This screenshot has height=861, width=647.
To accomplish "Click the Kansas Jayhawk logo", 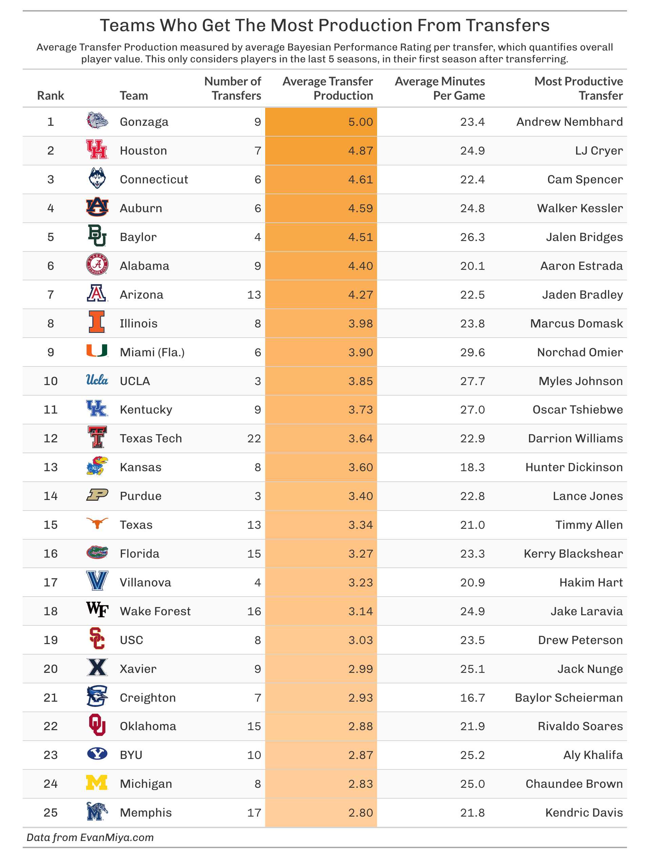I will coord(97,466).
